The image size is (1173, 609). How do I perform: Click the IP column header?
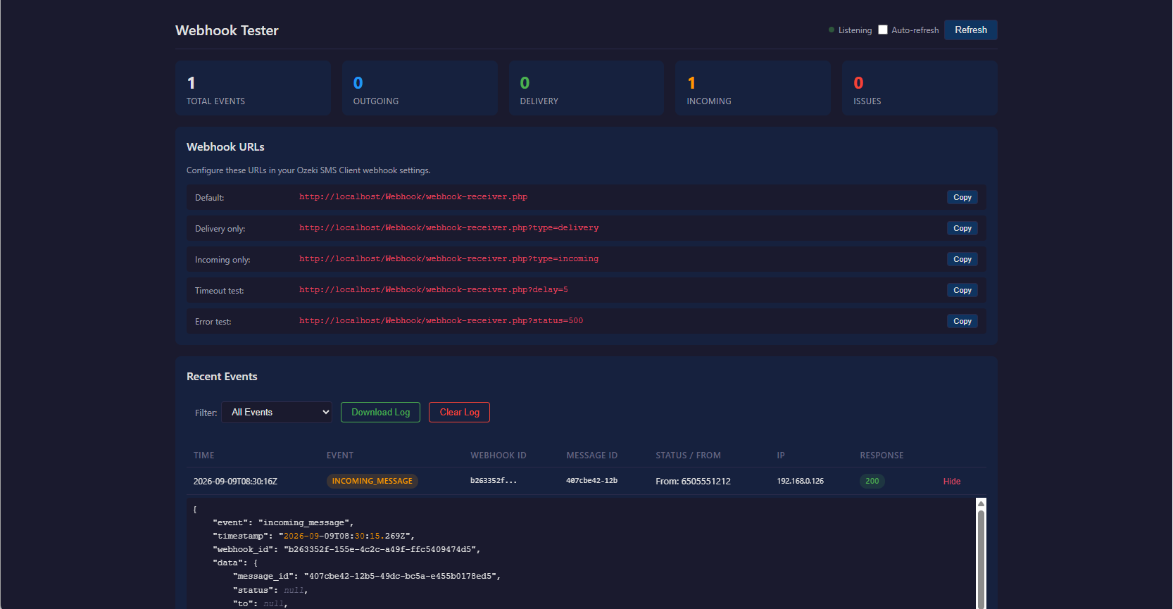(x=780, y=456)
